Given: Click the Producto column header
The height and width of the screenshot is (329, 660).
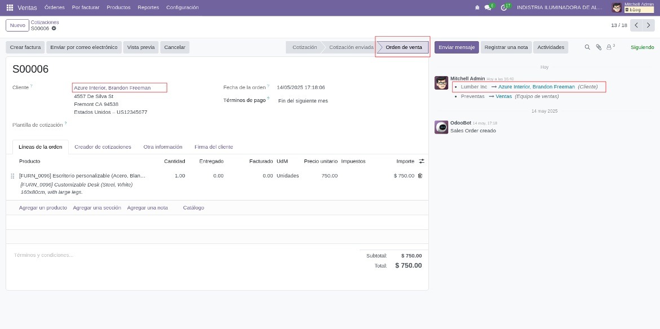Looking at the screenshot, I should (x=29, y=161).
